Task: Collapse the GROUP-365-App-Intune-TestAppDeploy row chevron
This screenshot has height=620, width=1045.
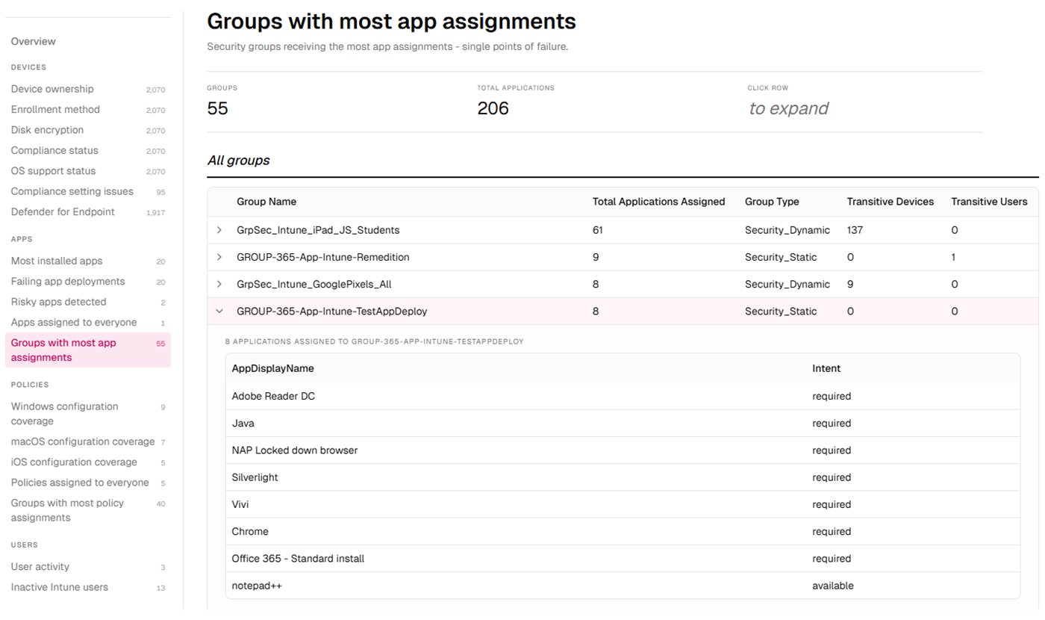Action: [219, 311]
